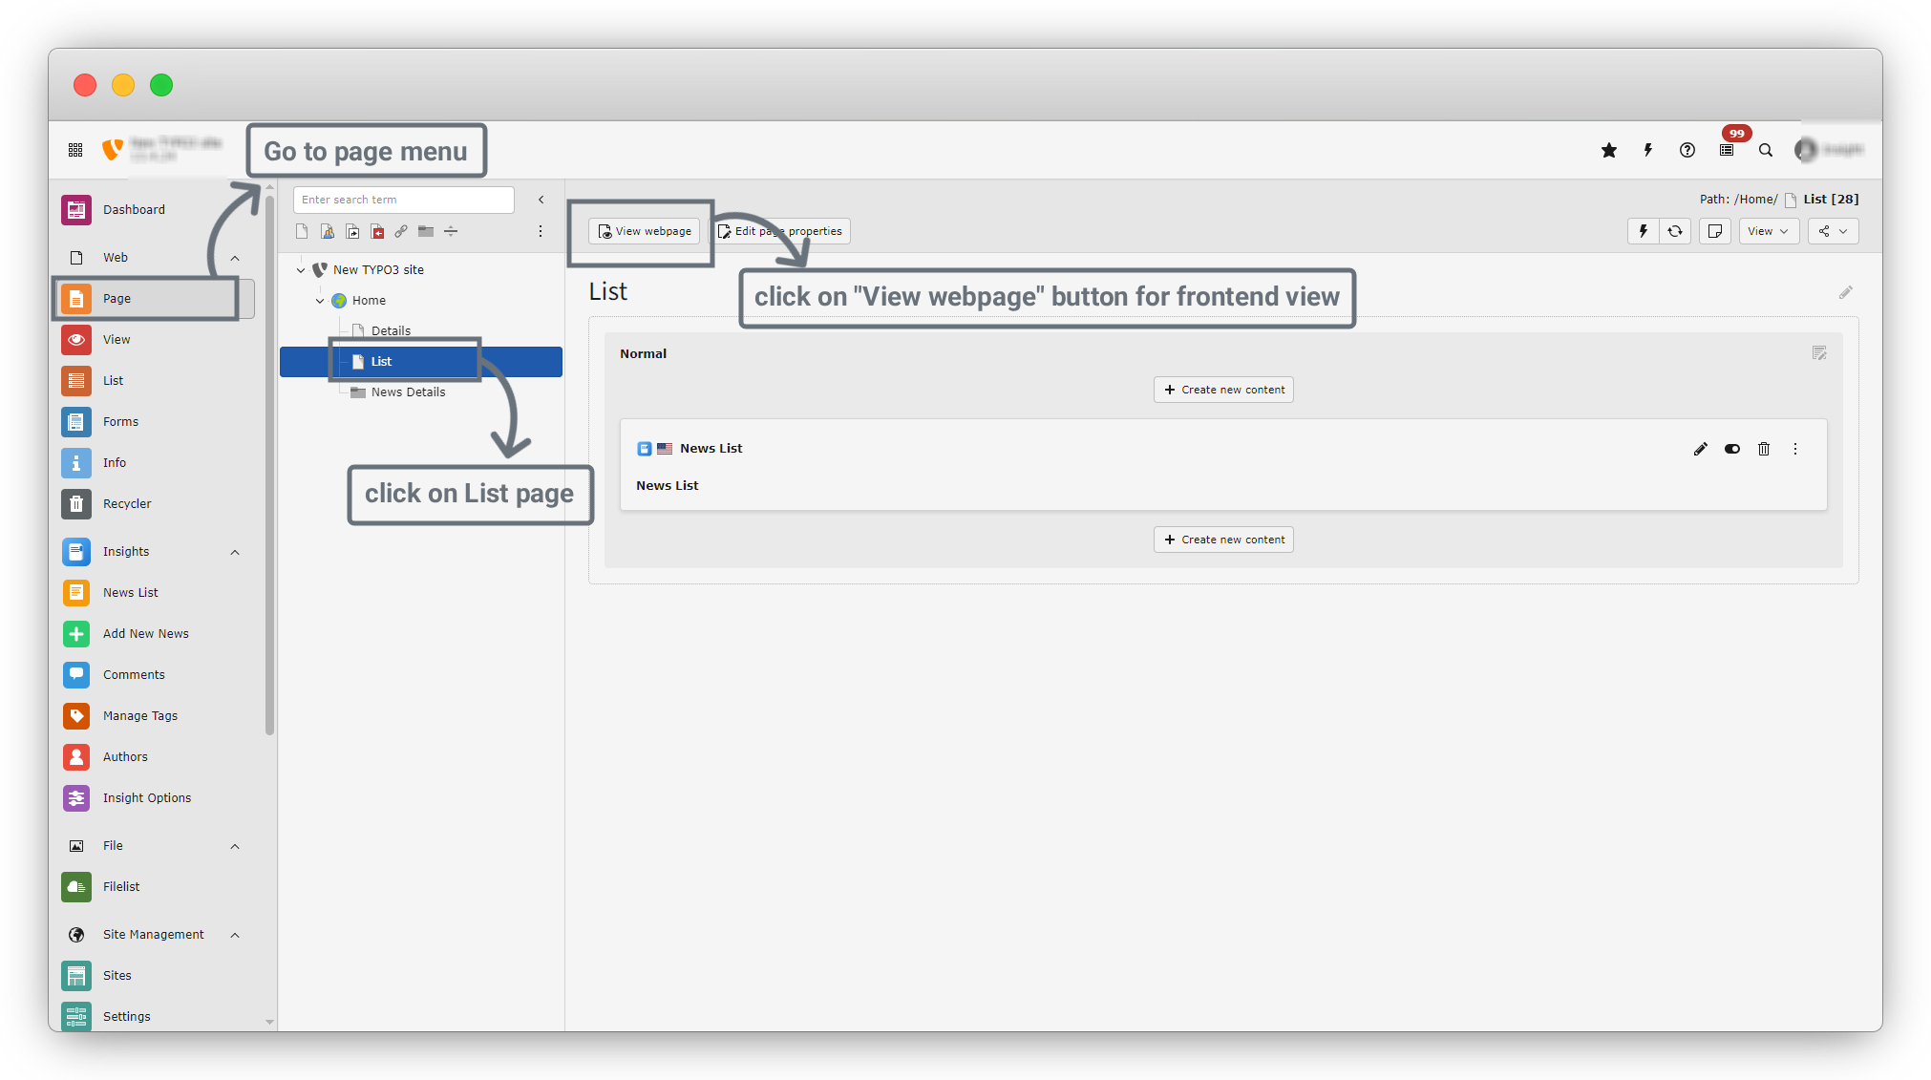Screen dimensions: 1931x1080
Task: Edit the News List content pencil icon
Action: 1700,449
